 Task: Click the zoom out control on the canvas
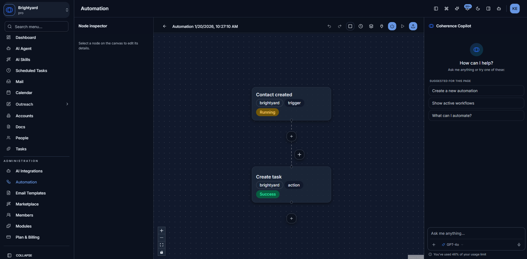(x=162, y=238)
